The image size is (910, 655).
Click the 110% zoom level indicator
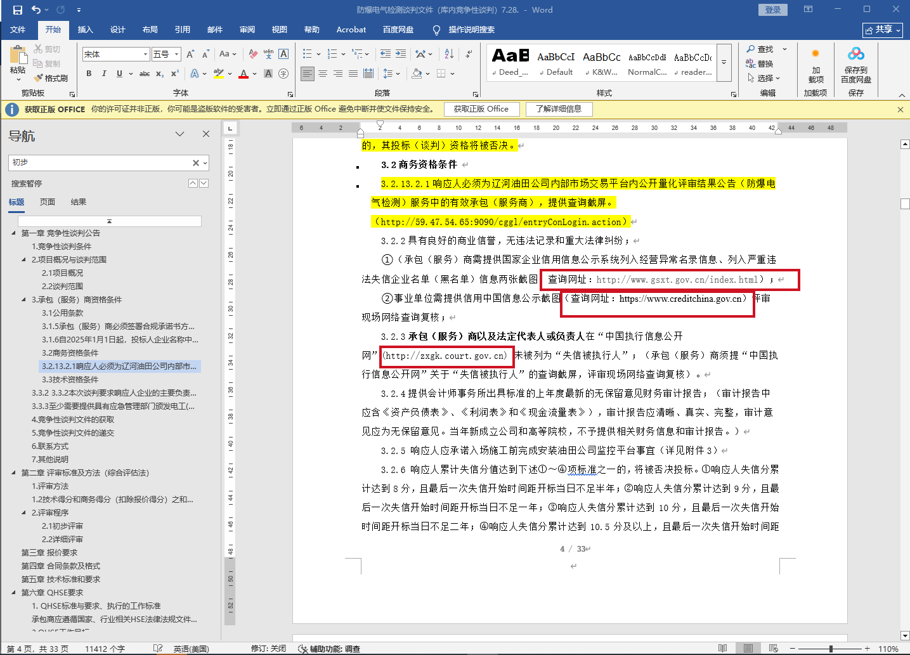[888, 649]
